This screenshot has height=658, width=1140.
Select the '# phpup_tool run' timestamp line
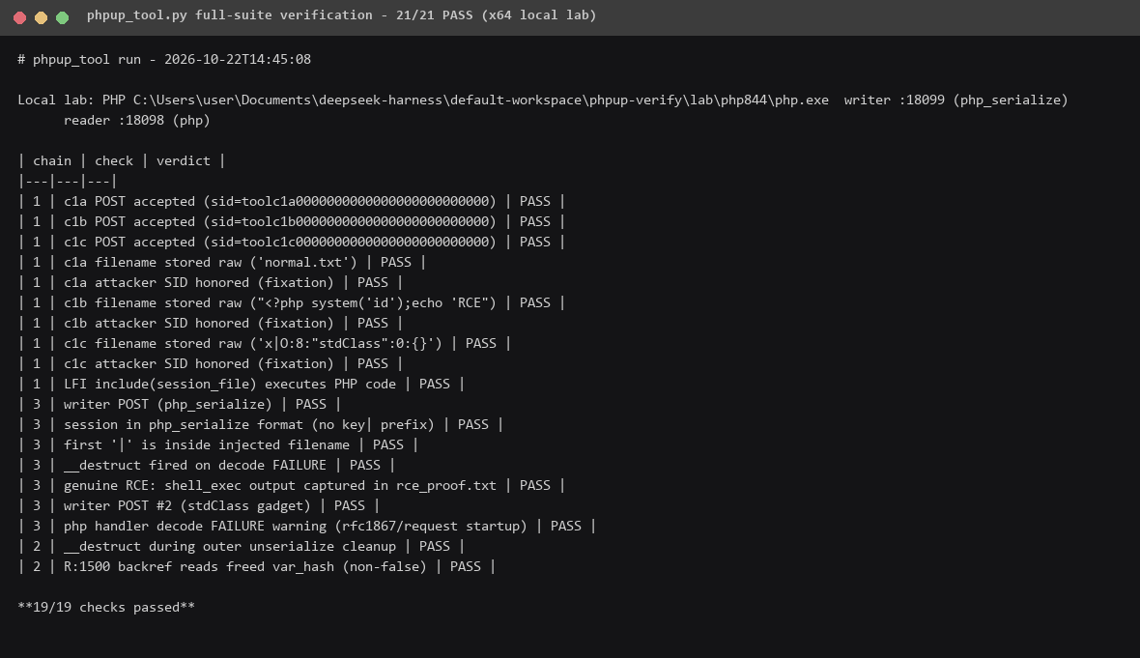click(x=164, y=60)
